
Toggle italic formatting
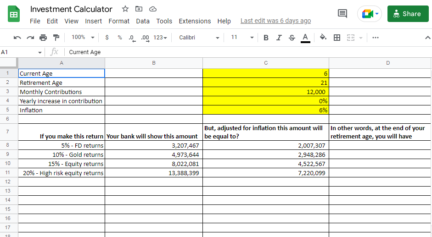tap(279, 38)
